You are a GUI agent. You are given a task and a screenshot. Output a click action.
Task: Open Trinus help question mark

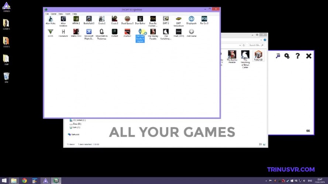tap(297, 56)
